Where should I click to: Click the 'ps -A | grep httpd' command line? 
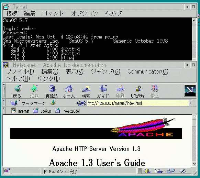pyautogui.click(x=30, y=45)
